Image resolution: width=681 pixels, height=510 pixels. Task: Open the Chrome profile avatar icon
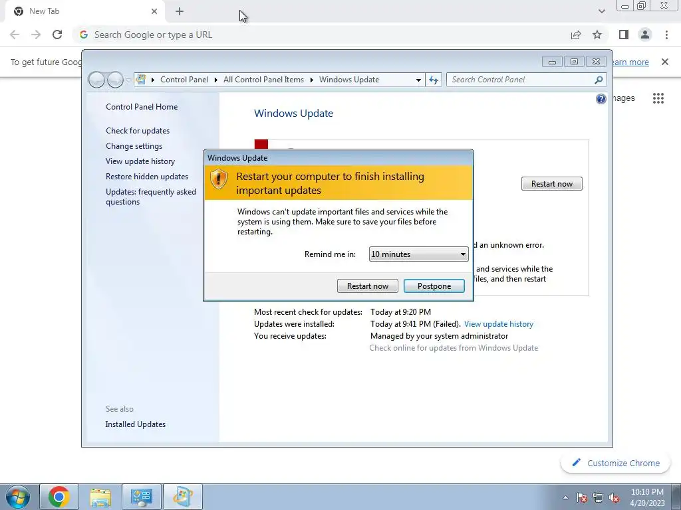point(645,35)
